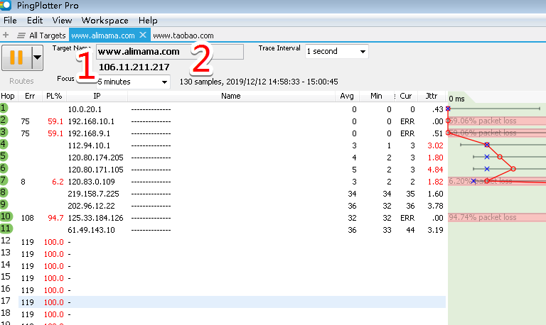Click hop 4 green circle icon
Viewport: 546px width, 325px height.
click(x=4, y=144)
